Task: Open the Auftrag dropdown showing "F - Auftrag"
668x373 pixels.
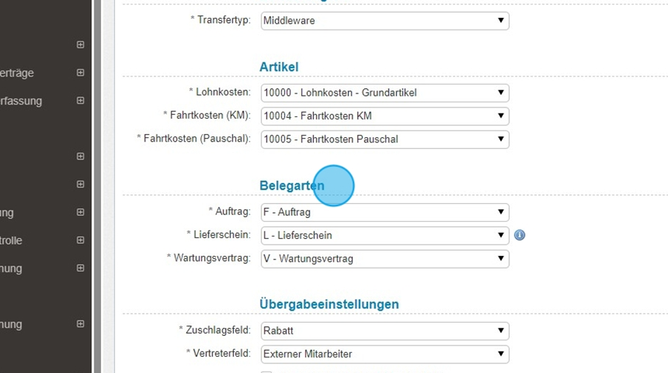Action: 384,212
